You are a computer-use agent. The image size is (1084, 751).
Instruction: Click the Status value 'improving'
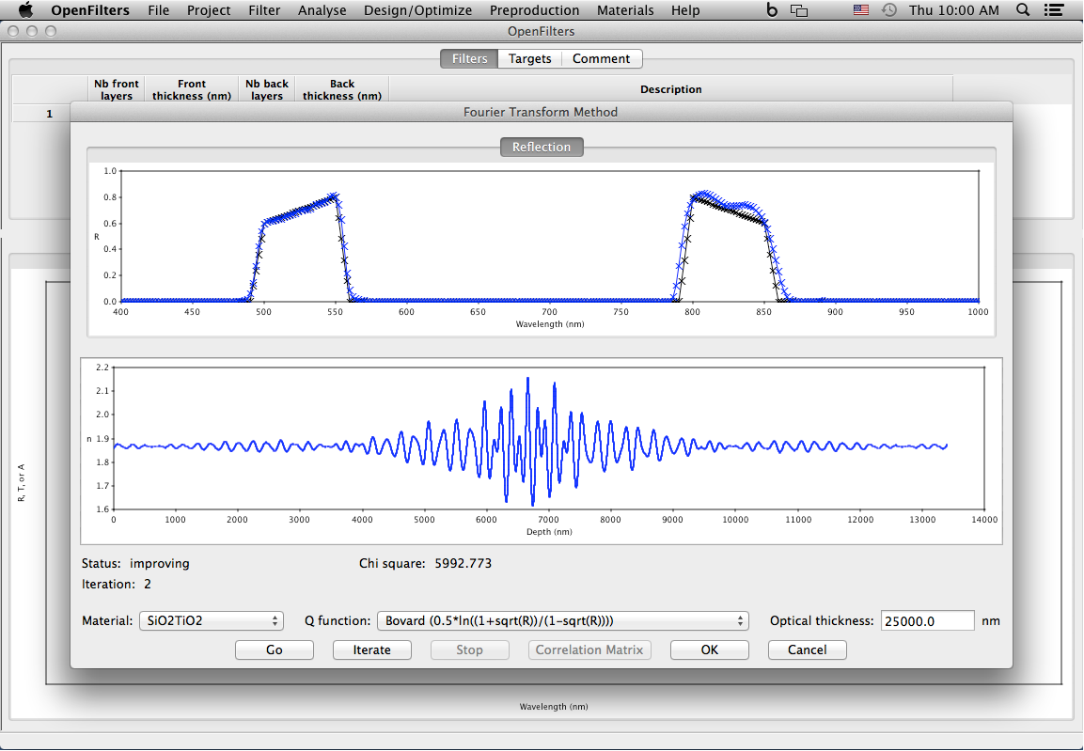coord(160,563)
